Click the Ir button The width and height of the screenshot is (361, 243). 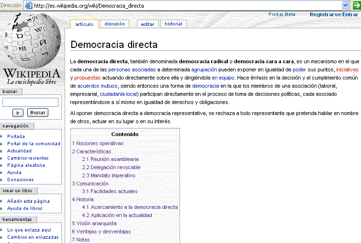(x=18, y=113)
